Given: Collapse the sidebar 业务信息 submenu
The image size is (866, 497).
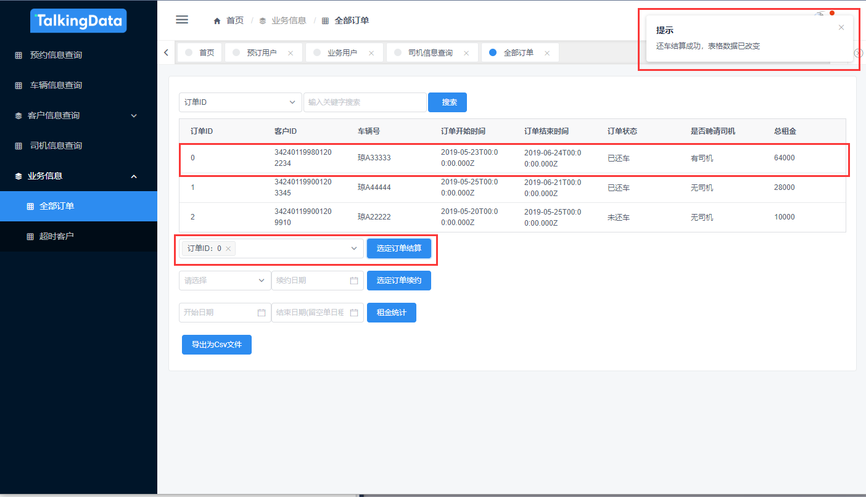Looking at the screenshot, I should click(x=78, y=176).
